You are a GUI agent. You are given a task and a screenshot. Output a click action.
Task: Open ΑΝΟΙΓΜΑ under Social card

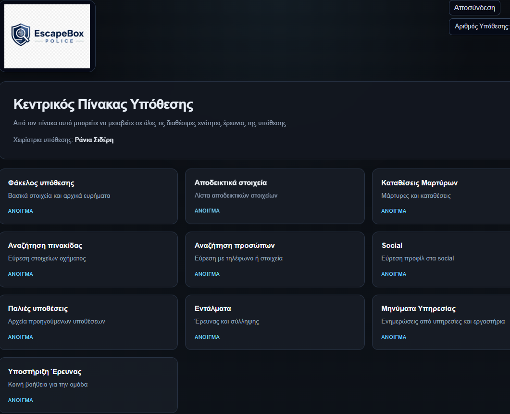click(x=394, y=274)
